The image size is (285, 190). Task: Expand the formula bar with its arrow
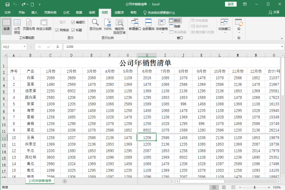click(x=282, y=47)
